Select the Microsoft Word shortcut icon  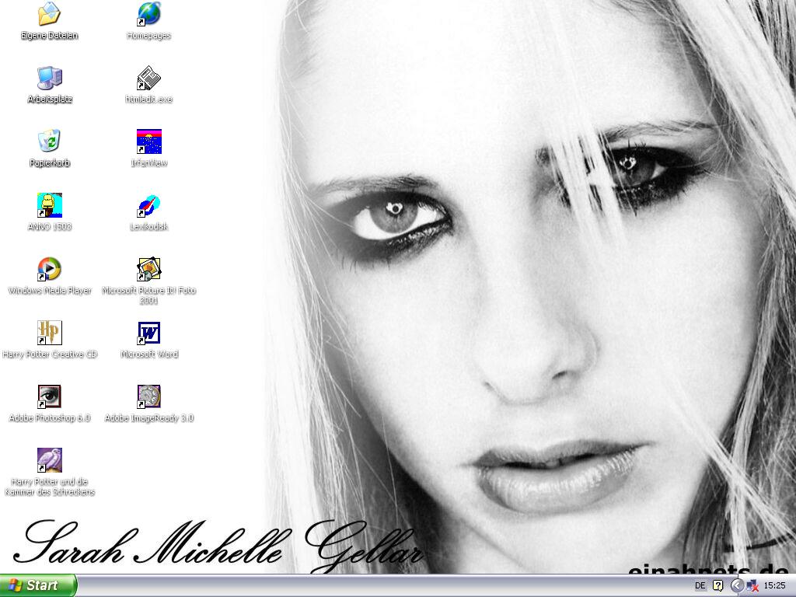pos(148,333)
